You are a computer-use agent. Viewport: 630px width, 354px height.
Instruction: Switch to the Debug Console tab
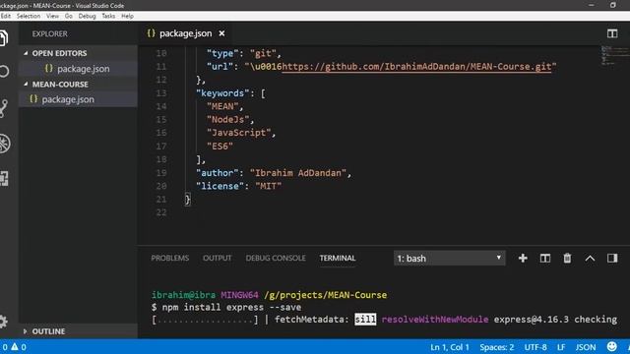coord(276,258)
